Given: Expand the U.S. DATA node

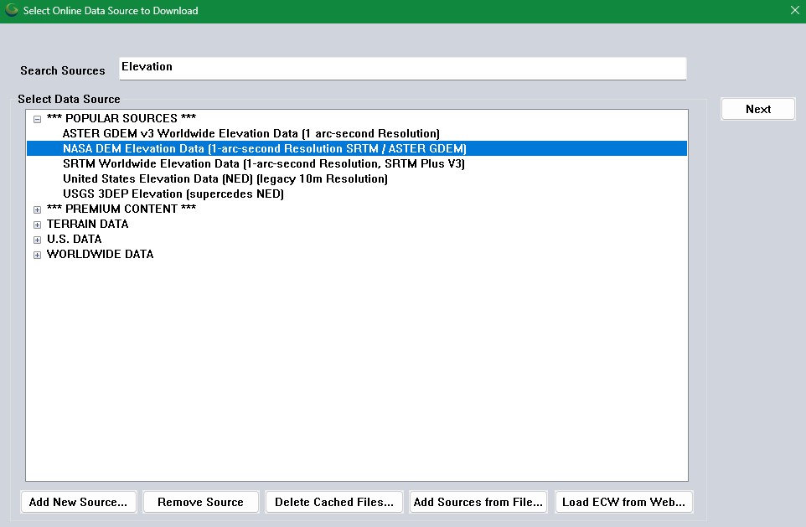Looking at the screenshot, I should click(x=37, y=240).
